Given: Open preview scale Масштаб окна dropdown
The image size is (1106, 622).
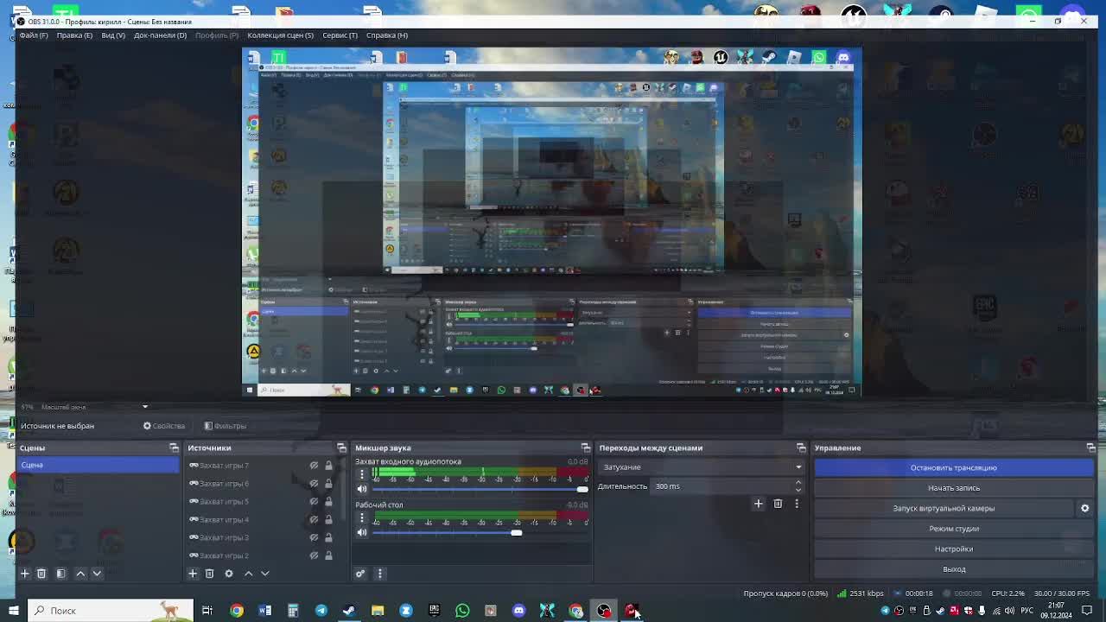Looking at the screenshot, I should [x=95, y=407].
